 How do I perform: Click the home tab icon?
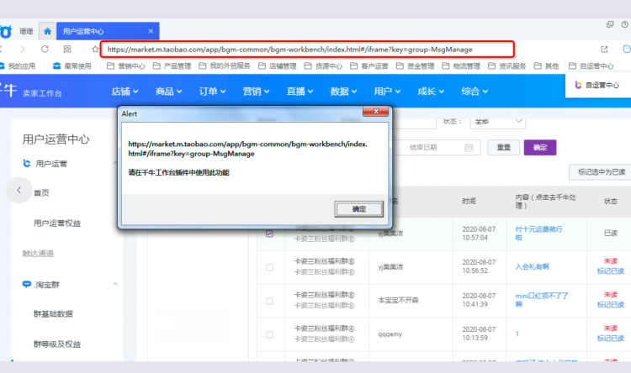pos(47,31)
